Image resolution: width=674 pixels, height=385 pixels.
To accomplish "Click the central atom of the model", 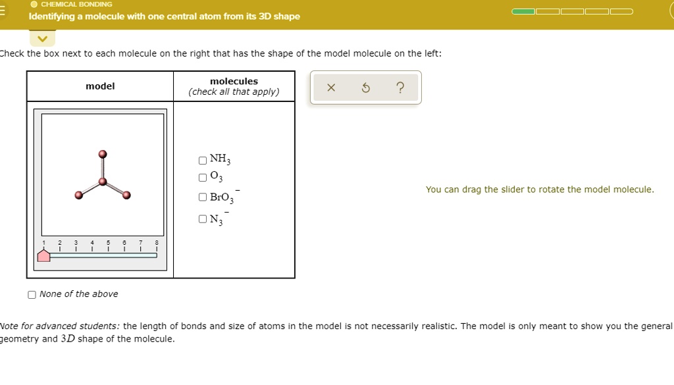I will click(x=102, y=181).
